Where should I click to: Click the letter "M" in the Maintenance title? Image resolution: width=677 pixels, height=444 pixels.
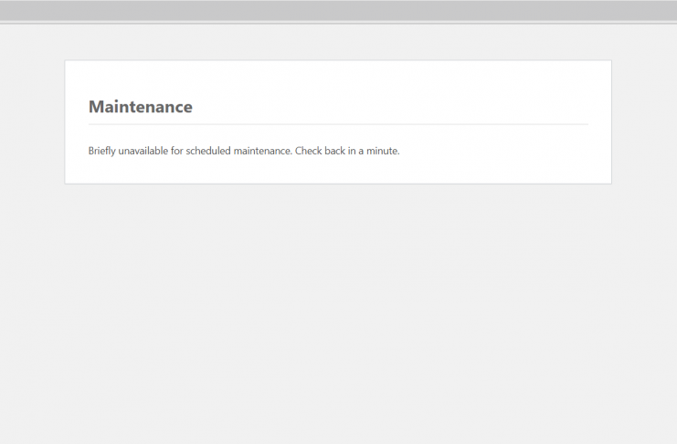96,107
